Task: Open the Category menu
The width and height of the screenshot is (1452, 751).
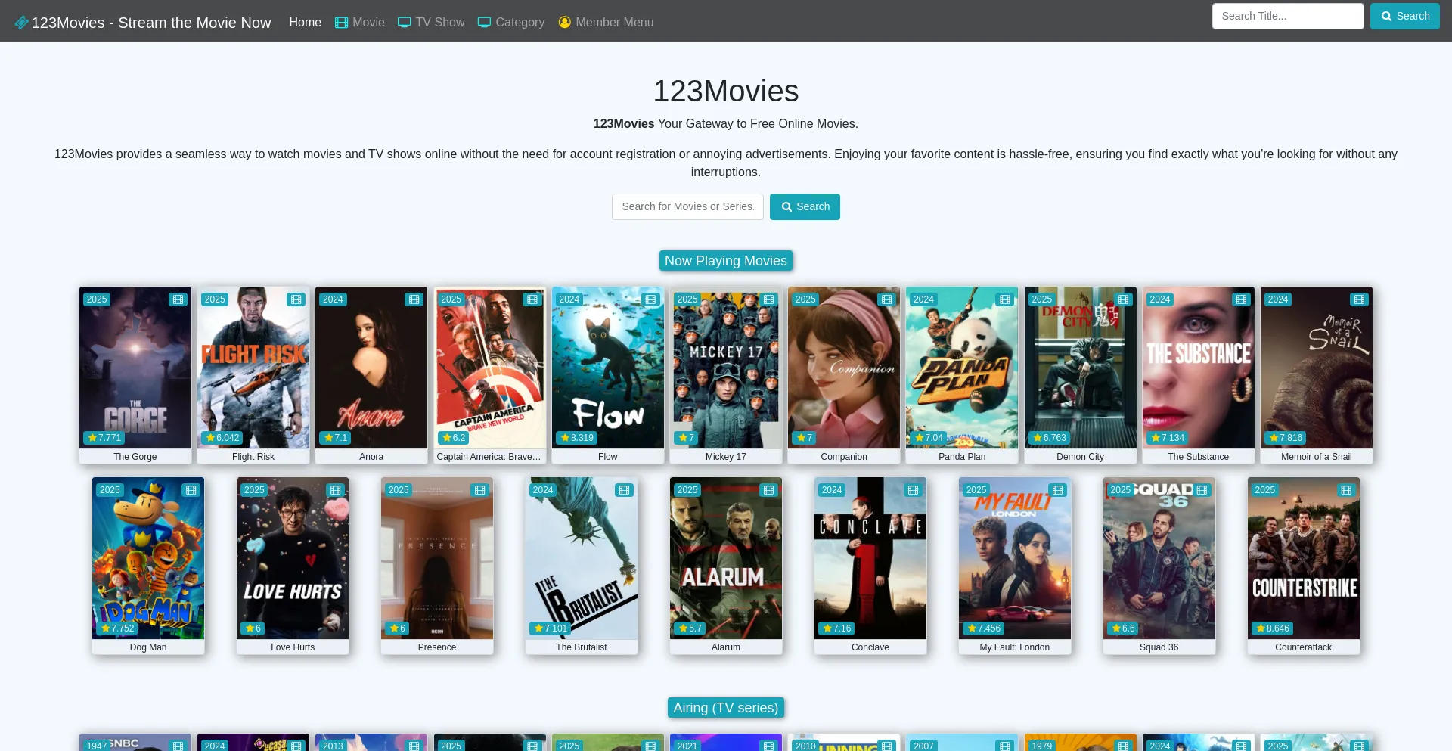Action: click(x=511, y=23)
